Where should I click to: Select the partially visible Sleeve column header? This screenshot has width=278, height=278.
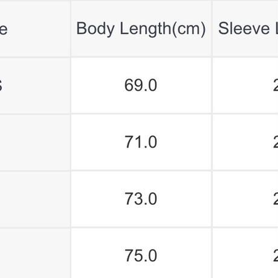click(245, 29)
